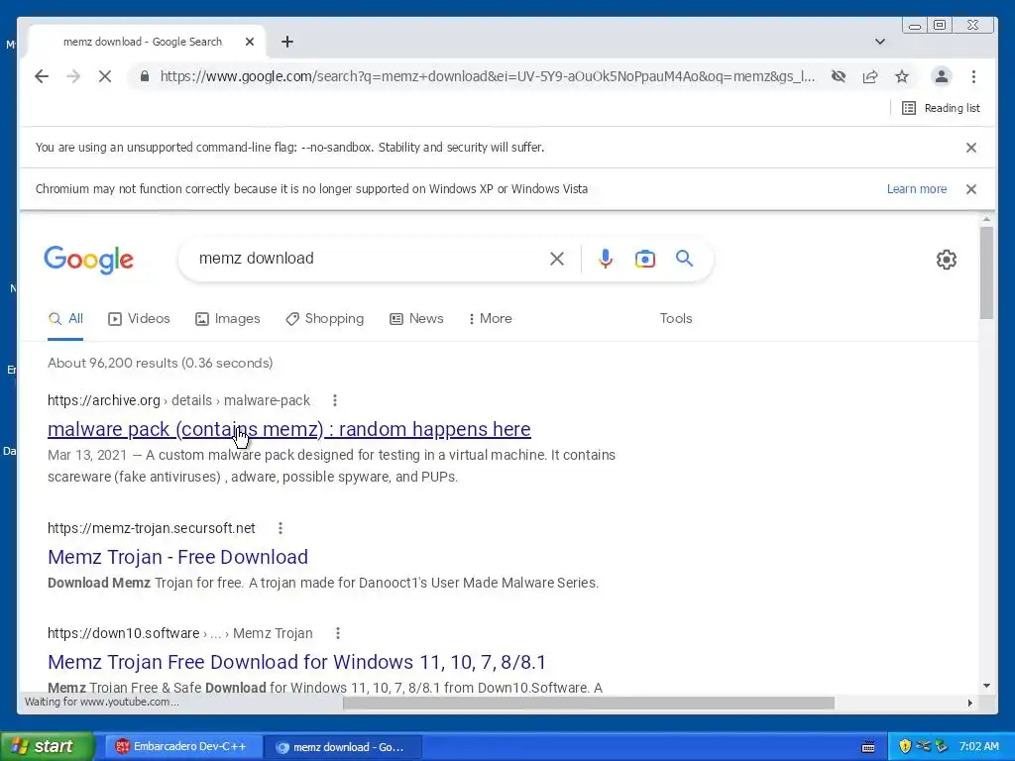Open malware pack random happens here link

(x=288, y=429)
